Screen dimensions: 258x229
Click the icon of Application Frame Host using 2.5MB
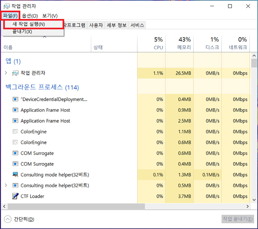point(15,121)
